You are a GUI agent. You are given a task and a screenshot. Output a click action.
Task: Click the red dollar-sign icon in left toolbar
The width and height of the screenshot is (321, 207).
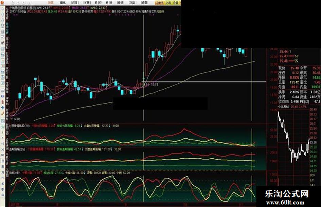point(3,102)
